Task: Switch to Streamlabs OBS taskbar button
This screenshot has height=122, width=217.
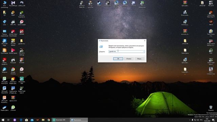Action: pyautogui.click(x=60, y=120)
